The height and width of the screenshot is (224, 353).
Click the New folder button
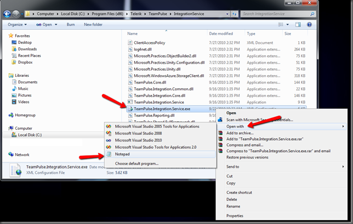click(x=93, y=24)
